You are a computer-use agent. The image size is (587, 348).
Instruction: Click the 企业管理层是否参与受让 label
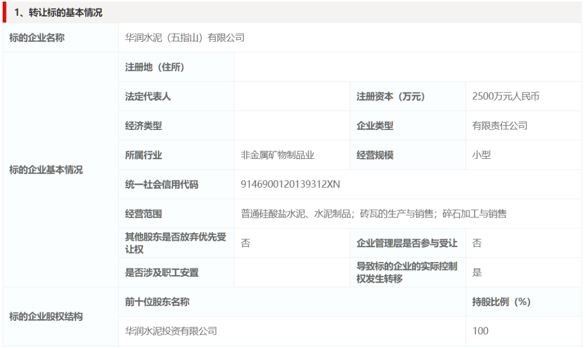coord(407,243)
